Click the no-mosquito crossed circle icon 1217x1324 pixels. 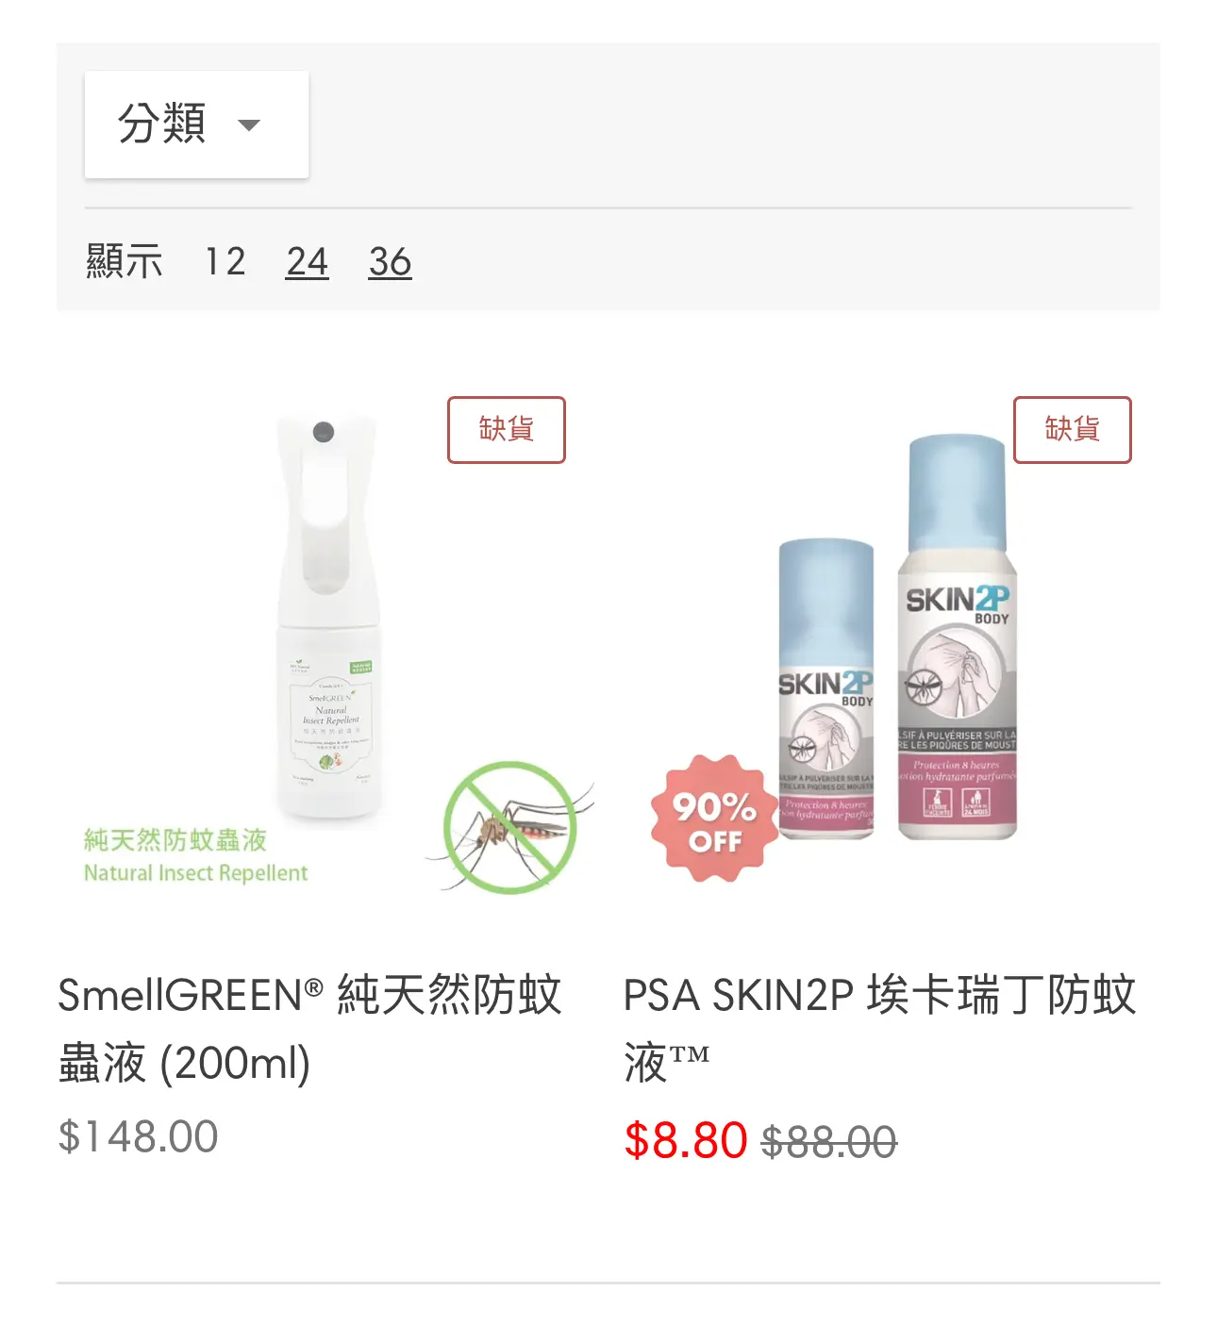pyautogui.click(x=510, y=827)
